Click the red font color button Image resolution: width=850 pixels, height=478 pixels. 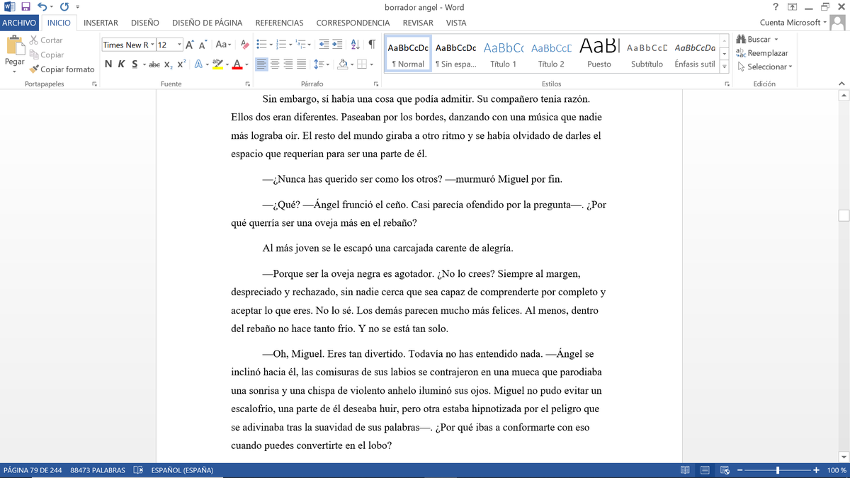[237, 64]
